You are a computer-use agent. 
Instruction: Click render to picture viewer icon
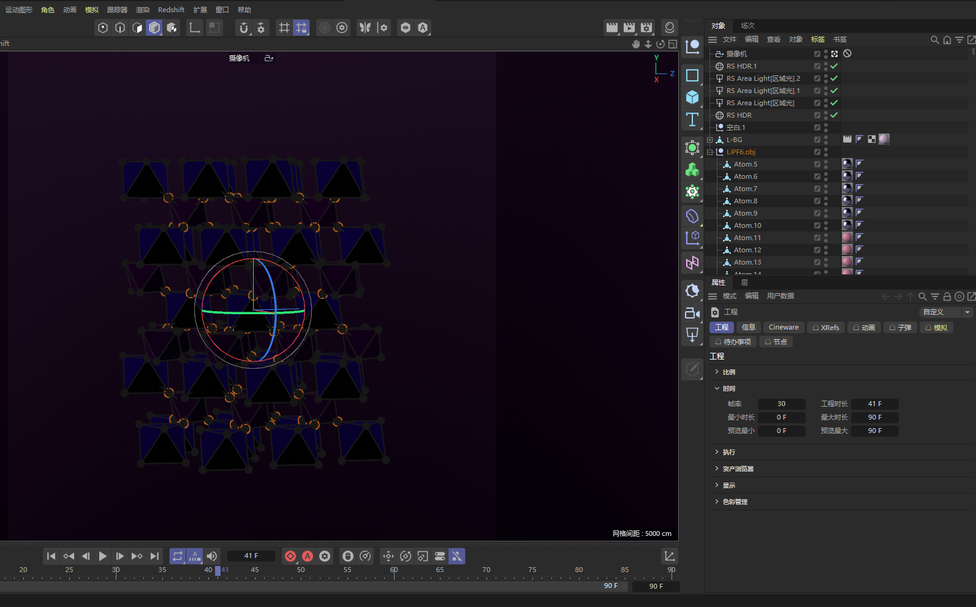[x=629, y=28]
